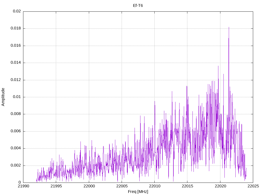Click the 0.002 y-axis tick label
This screenshot has width=260, height=195.
tap(16, 166)
